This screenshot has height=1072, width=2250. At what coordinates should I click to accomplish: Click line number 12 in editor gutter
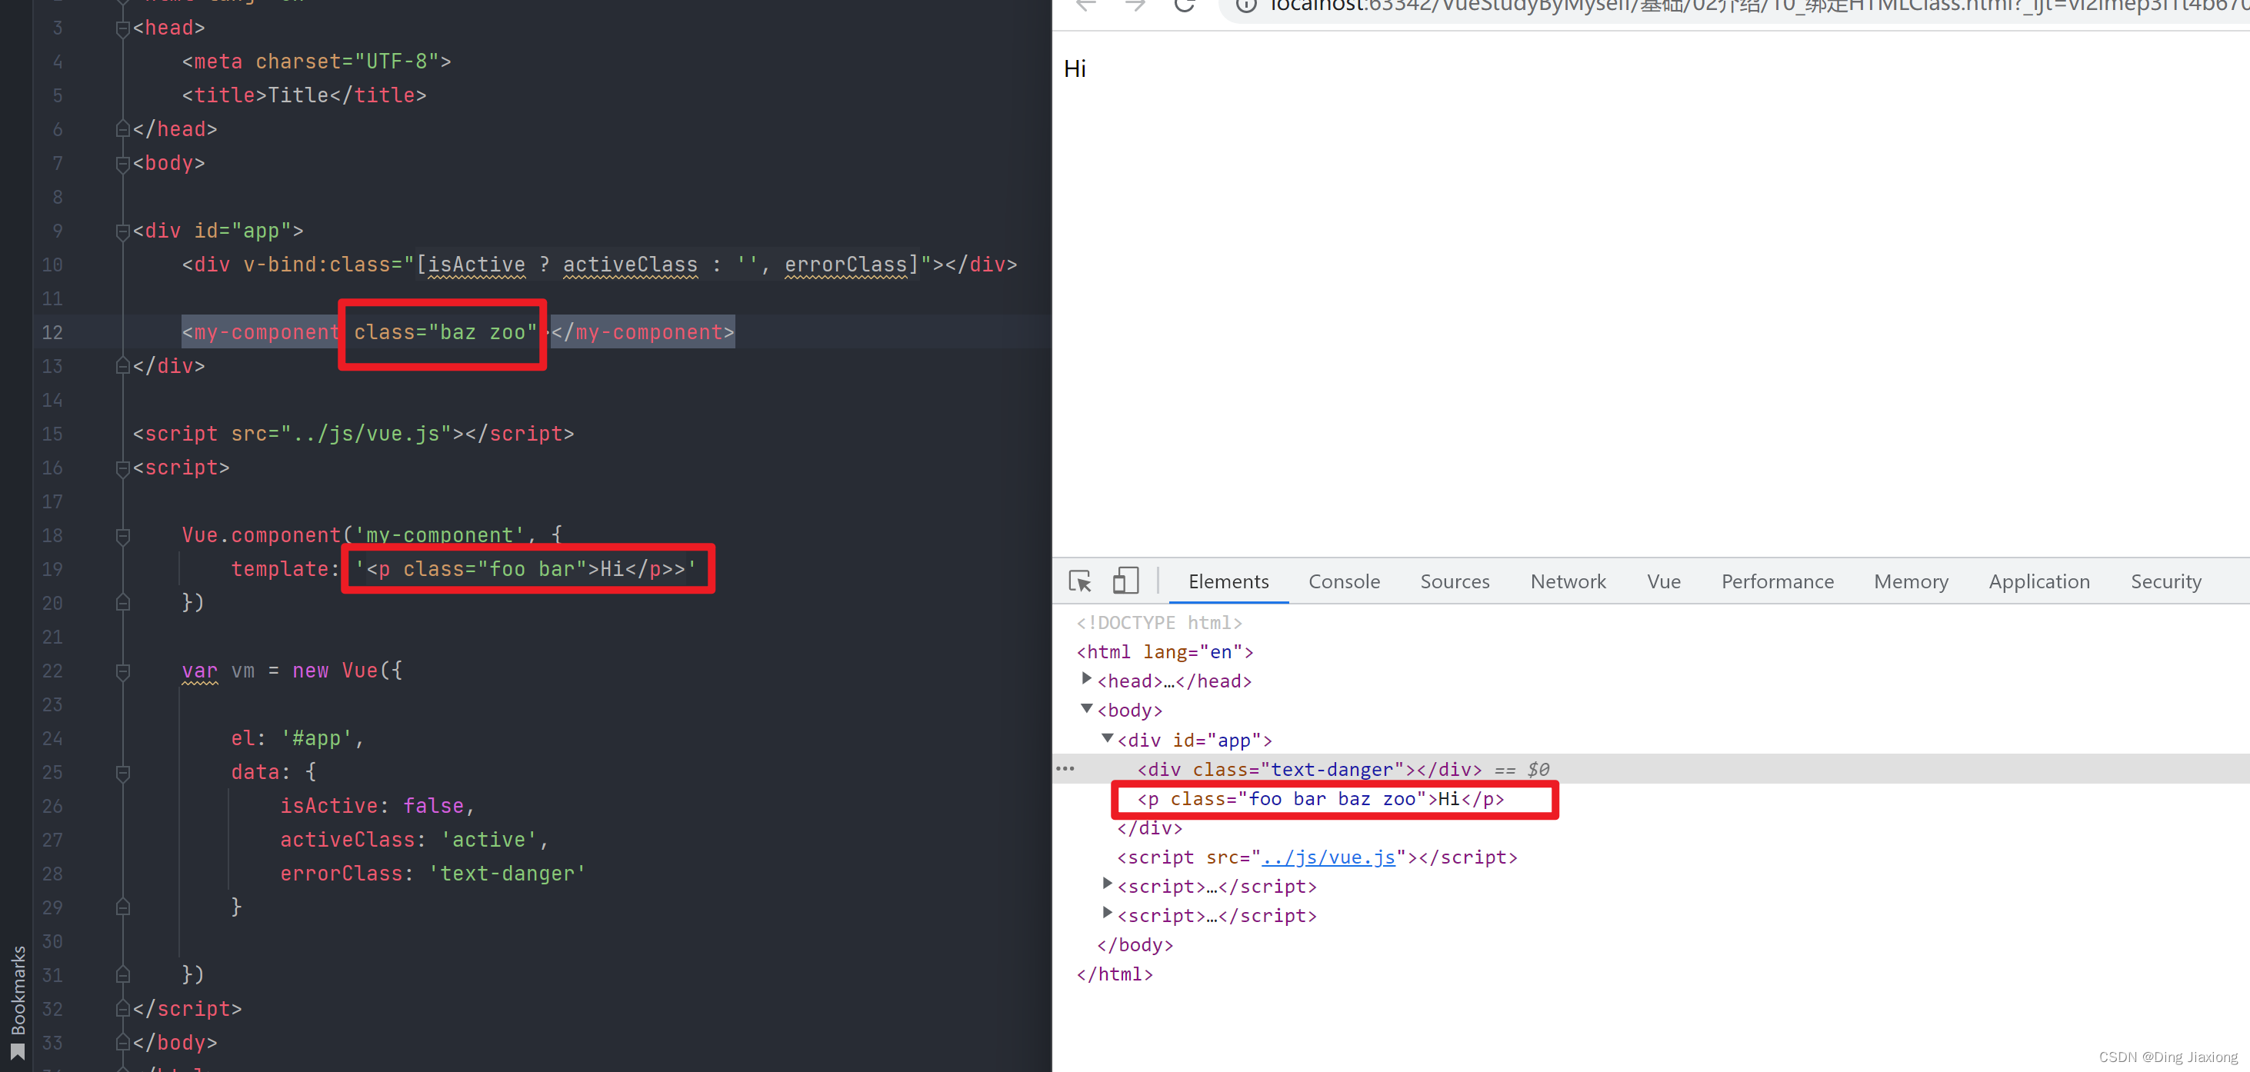[x=52, y=333]
